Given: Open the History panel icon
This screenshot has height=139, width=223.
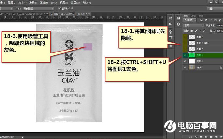Looking at the screenshot, I should click(171, 19).
